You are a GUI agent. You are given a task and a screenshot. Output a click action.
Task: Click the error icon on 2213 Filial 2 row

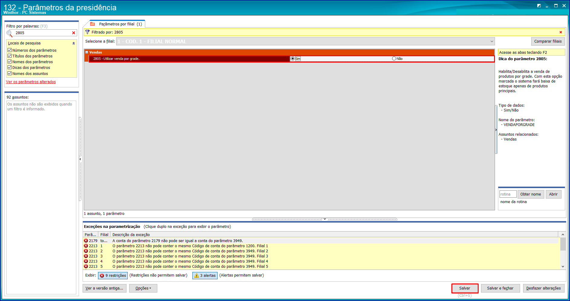86,251
